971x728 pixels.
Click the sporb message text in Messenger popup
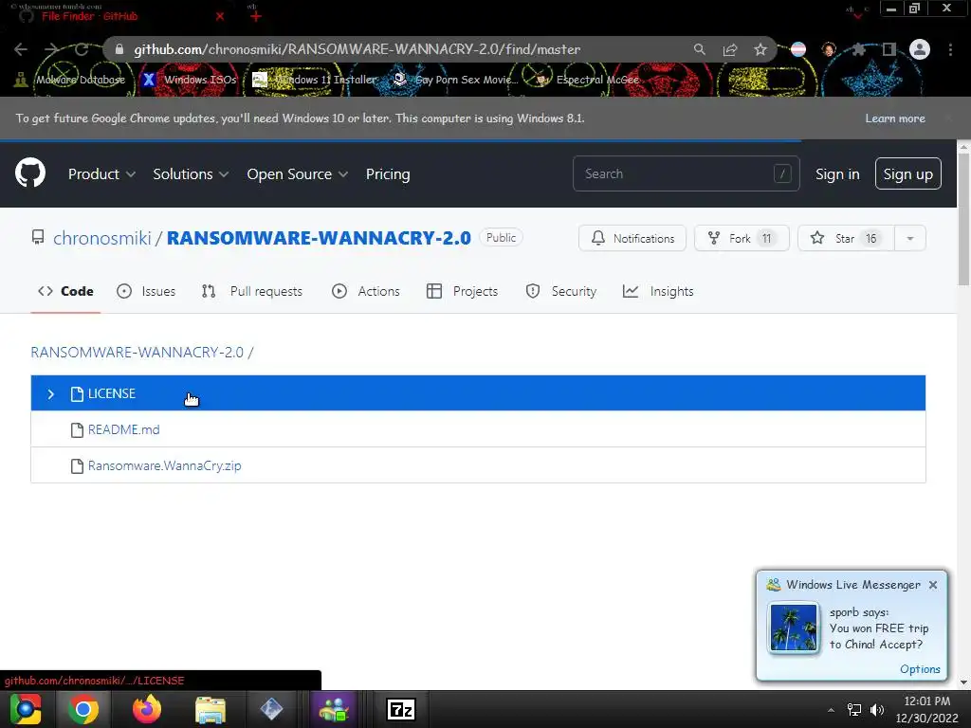click(879, 628)
